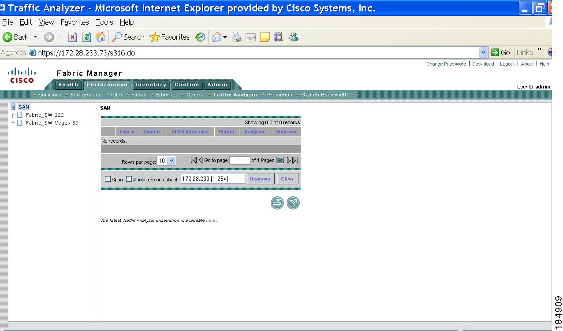Select Fabric_SW-122 in the tree
Viewport: 563px width, 331px height.
(45, 115)
